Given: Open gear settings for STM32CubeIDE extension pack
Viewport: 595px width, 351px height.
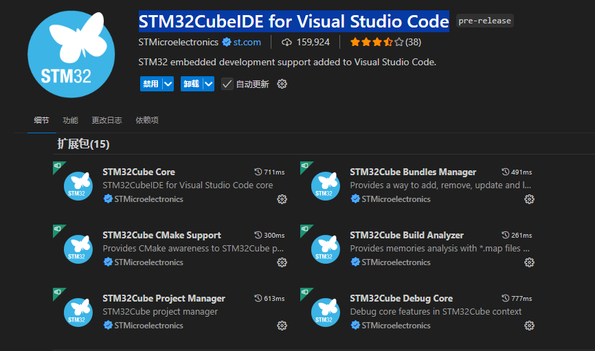Looking at the screenshot, I should 282,84.
